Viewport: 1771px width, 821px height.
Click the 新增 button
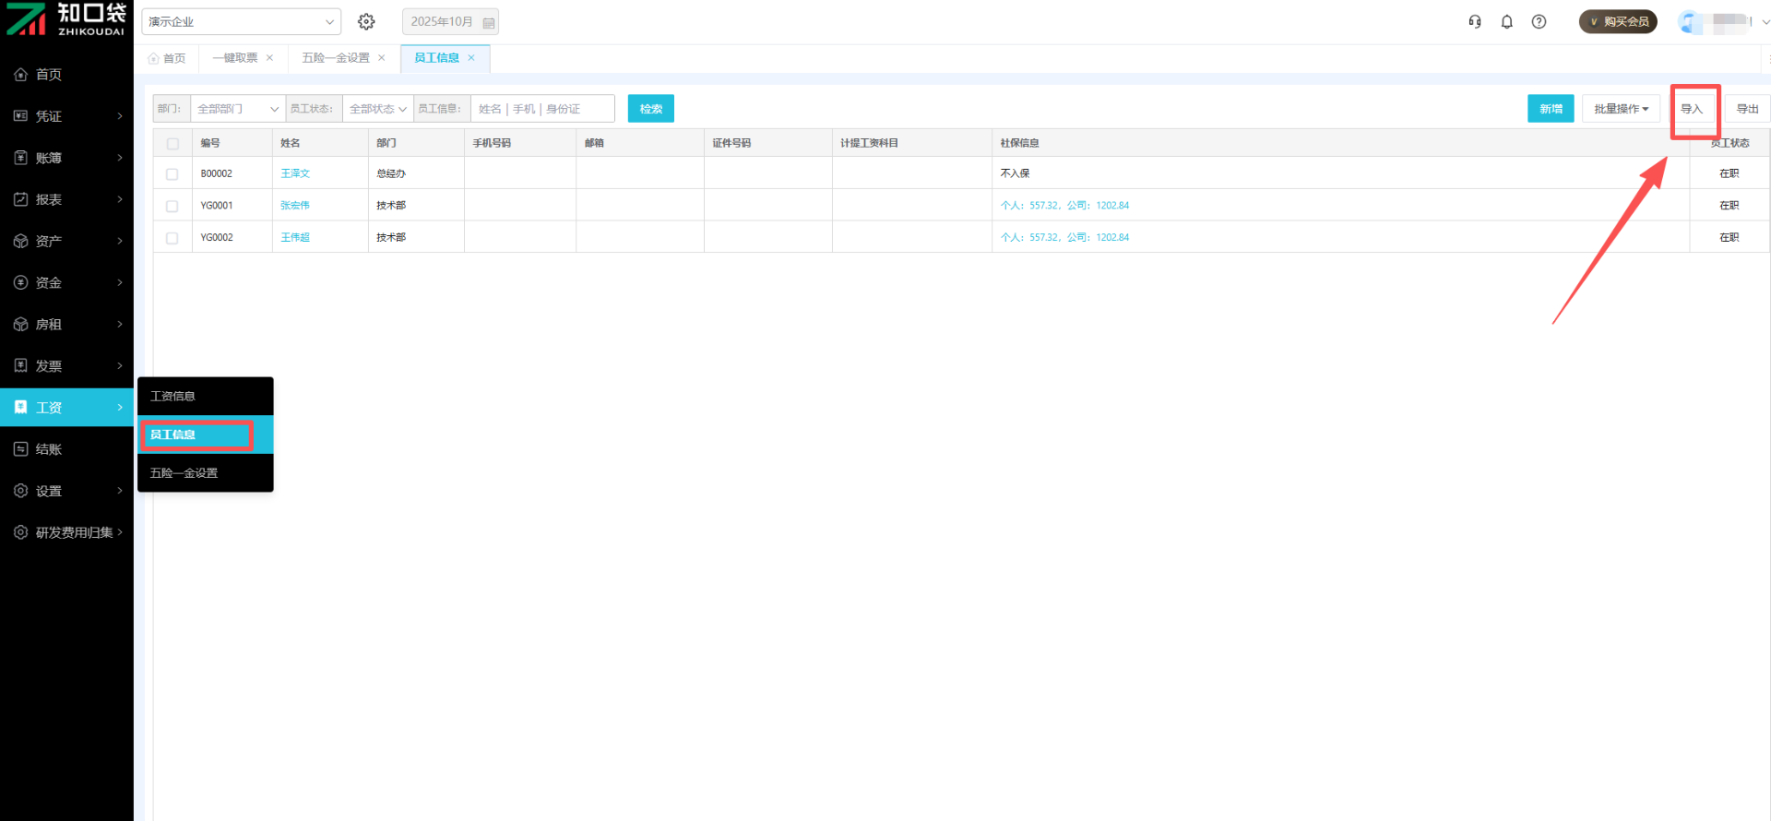pyautogui.click(x=1551, y=109)
